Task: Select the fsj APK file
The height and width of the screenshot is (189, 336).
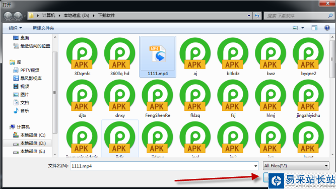Action: pyautogui.click(x=233, y=99)
